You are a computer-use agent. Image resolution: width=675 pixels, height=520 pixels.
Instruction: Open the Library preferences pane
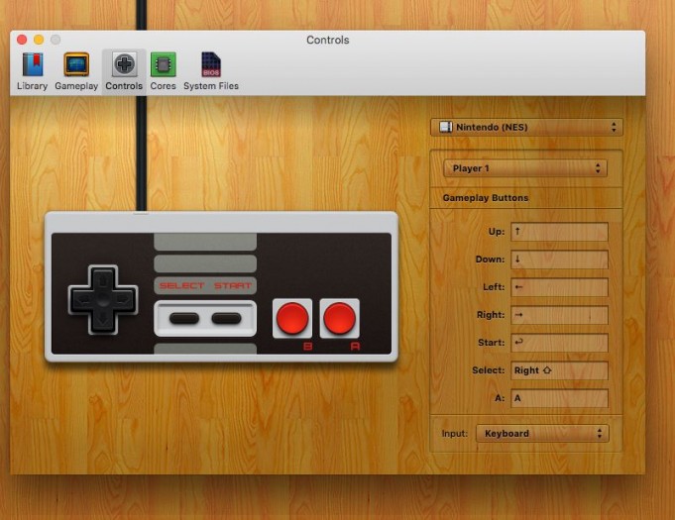33,71
